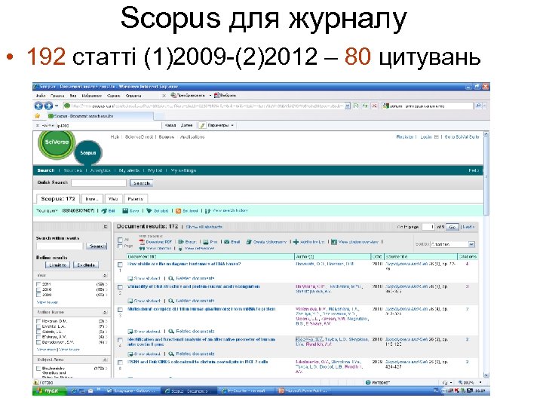Tick the Page results checkbox

(120, 246)
